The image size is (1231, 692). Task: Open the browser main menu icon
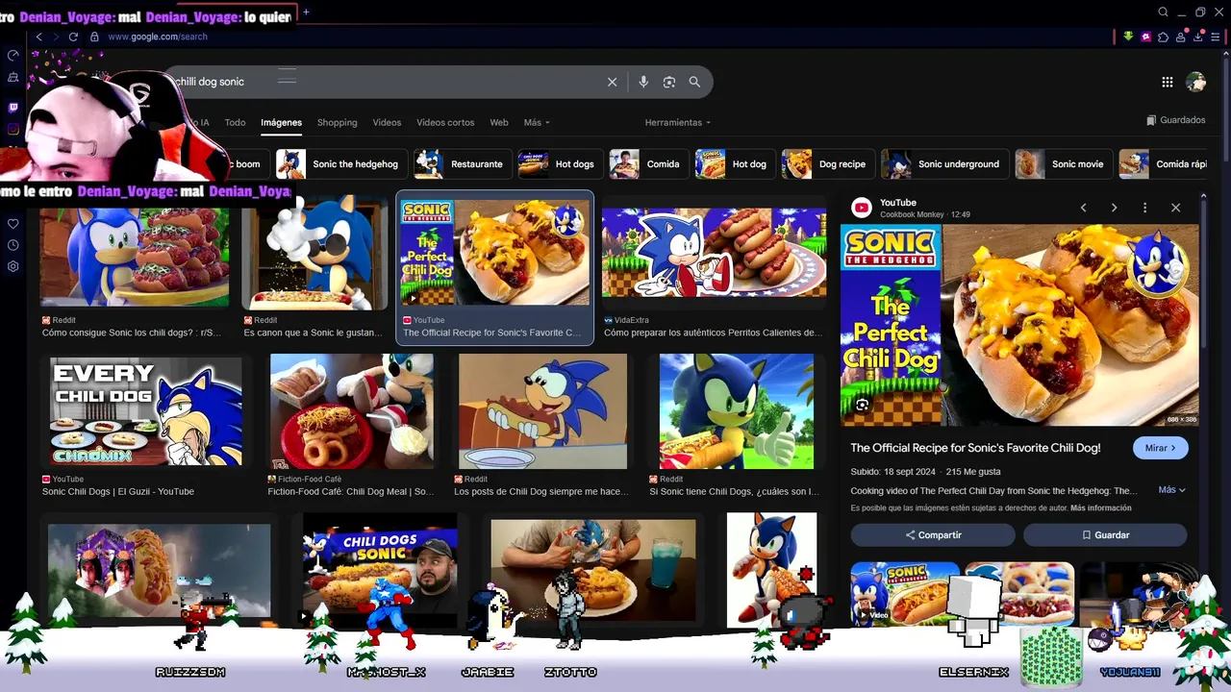1216,37
